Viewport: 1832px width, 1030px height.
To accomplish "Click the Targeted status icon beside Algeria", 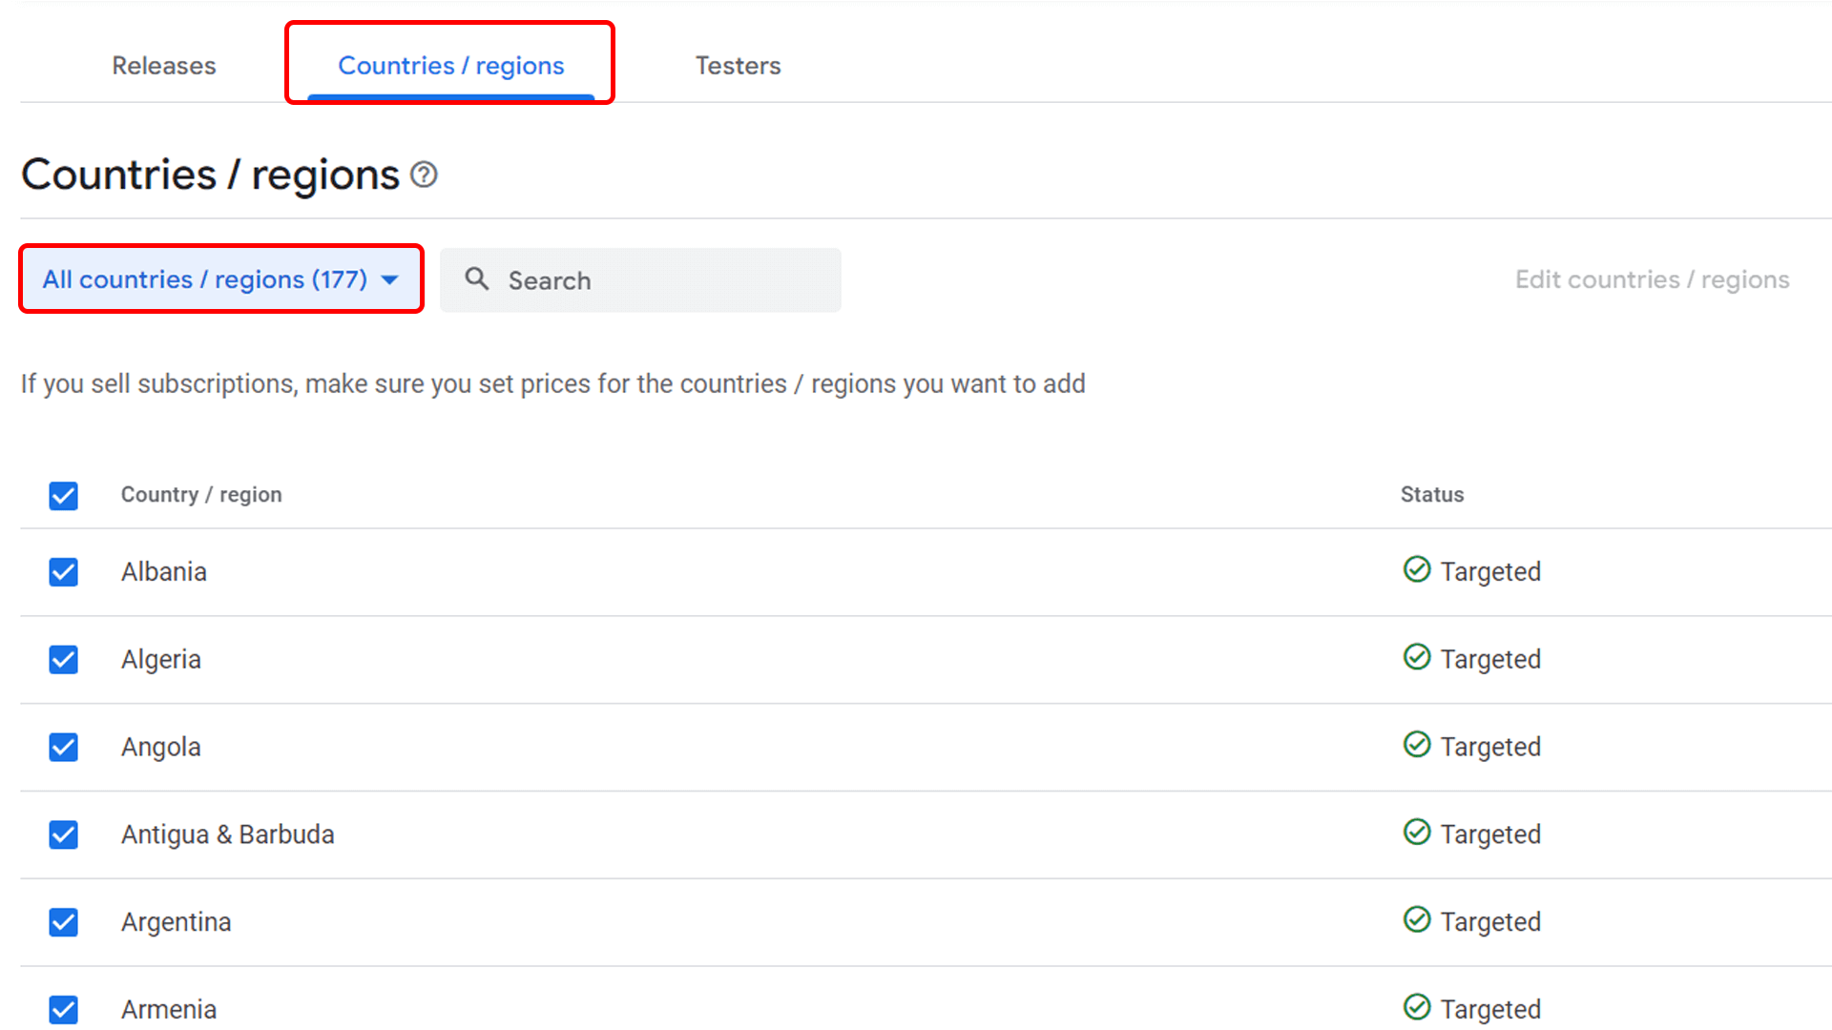I will pyautogui.click(x=1417, y=658).
